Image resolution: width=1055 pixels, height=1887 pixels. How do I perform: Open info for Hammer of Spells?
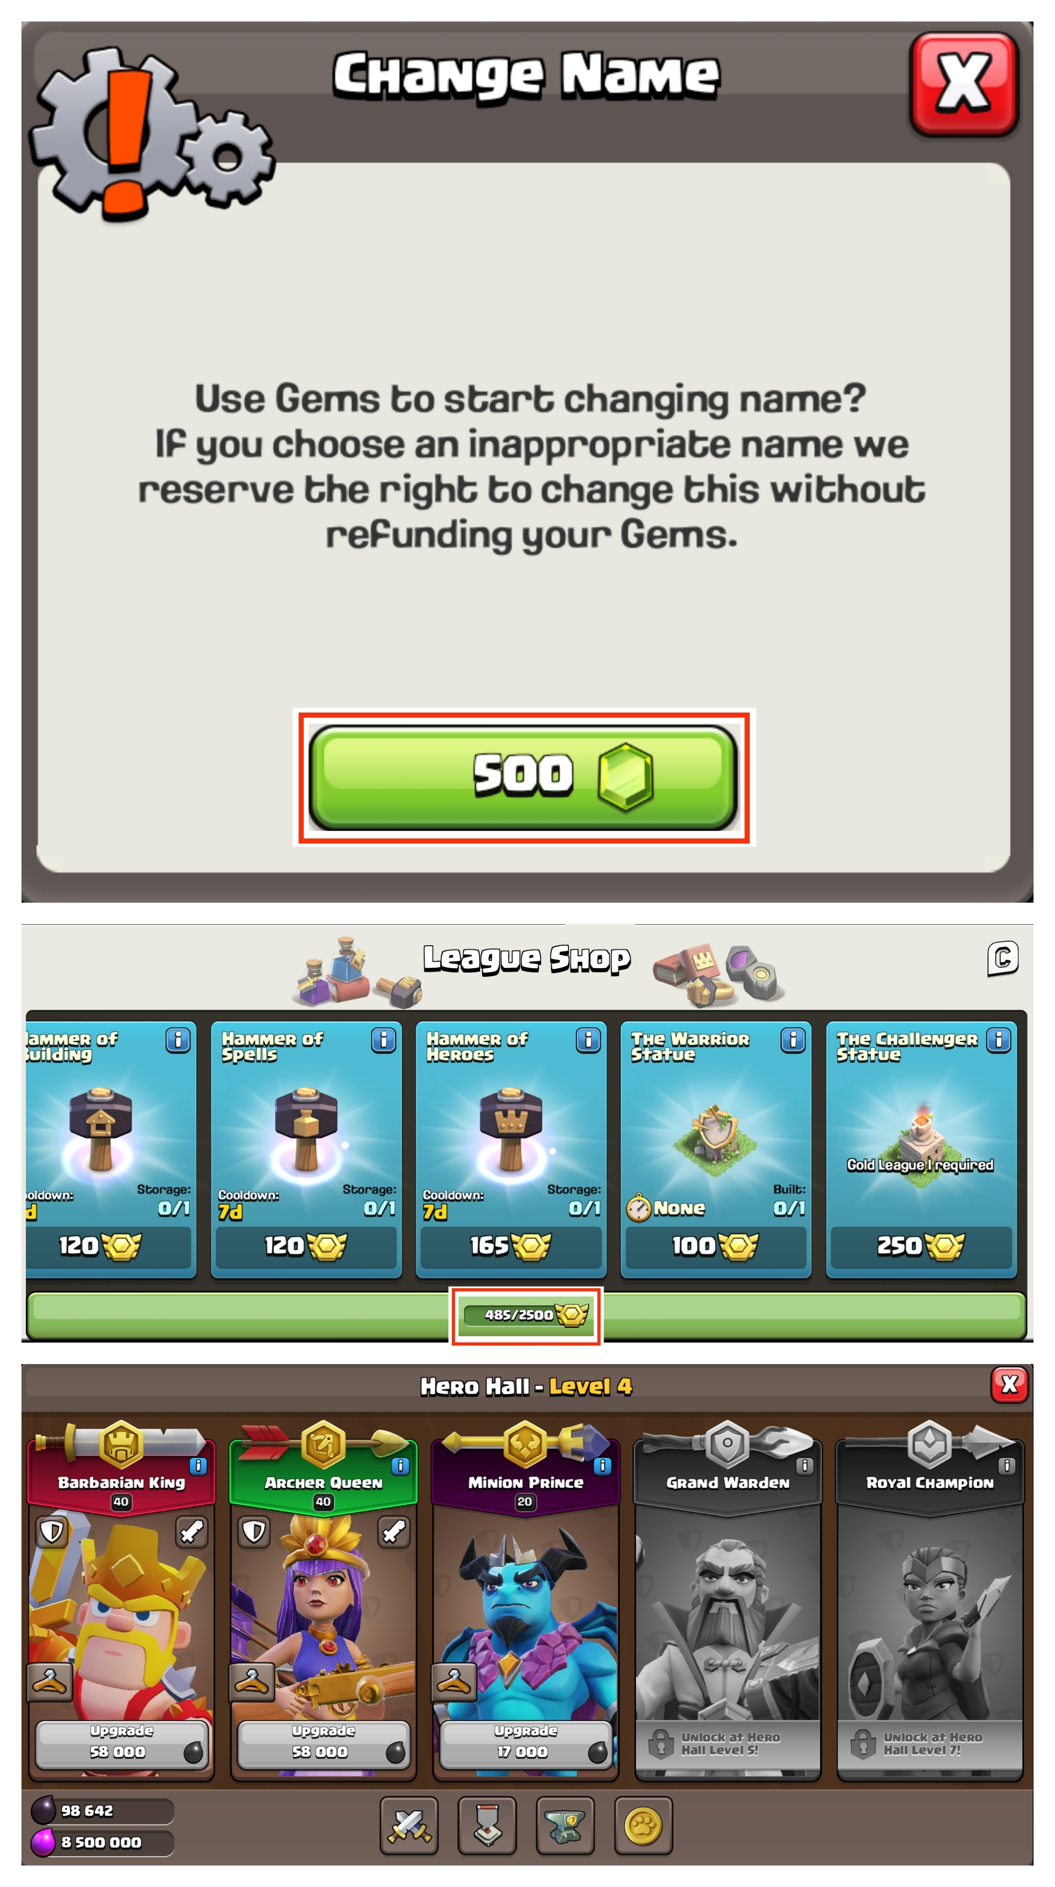click(383, 1040)
